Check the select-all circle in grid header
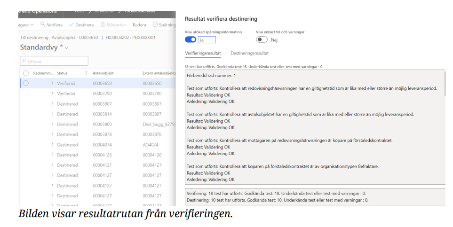453x227 pixels. (26, 73)
